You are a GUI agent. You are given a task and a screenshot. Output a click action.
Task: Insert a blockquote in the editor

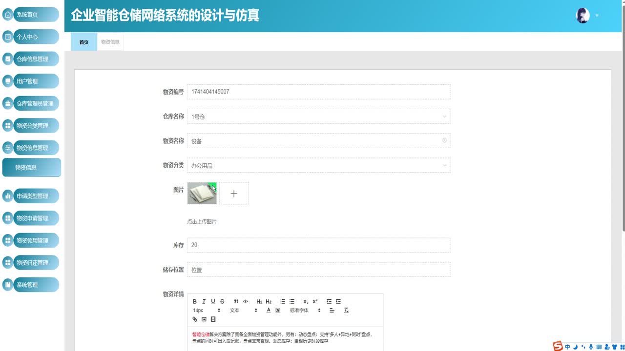(x=236, y=301)
